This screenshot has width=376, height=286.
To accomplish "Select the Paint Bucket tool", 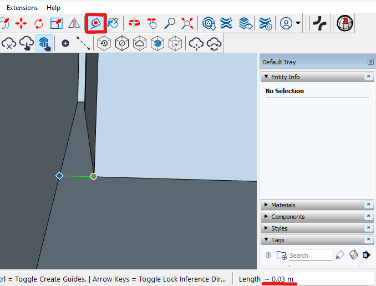I will 113,23.
